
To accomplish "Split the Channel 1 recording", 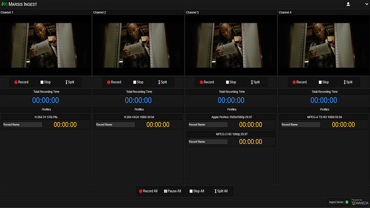I will click(70, 82).
